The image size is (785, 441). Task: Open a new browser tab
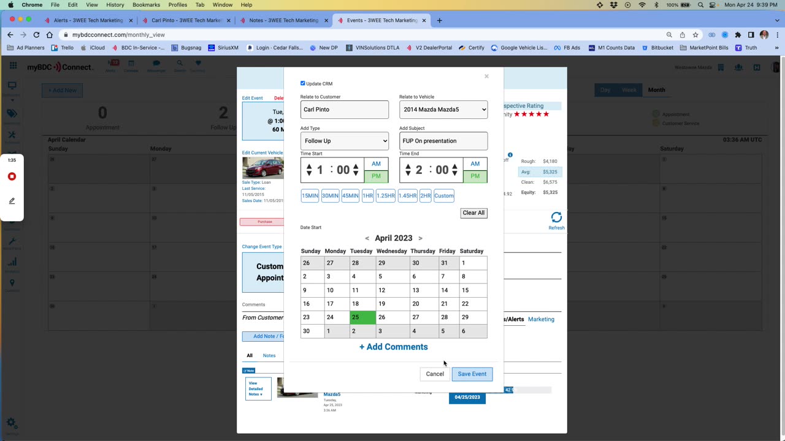[x=439, y=20]
